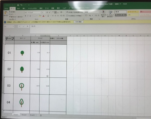
Task: Click the Cut (切り取り) scissors icon
Action: [10, 12]
